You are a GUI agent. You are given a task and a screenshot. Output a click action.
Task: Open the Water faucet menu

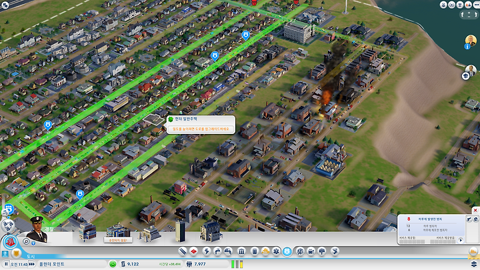pyautogui.click(x=217, y=251)
